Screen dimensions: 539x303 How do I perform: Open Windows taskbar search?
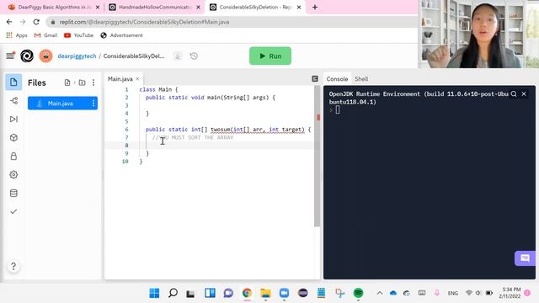point(173,293)
